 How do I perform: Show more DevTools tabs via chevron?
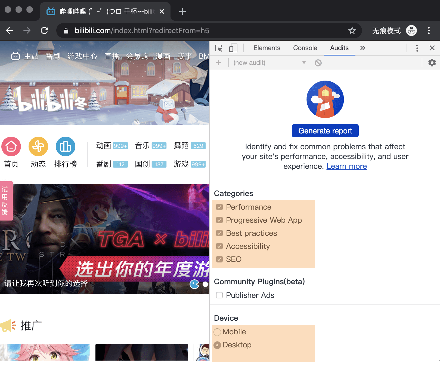coord(362,48)
